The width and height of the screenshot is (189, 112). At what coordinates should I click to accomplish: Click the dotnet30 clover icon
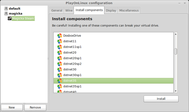pyautogui.click(x=60, y=70)
